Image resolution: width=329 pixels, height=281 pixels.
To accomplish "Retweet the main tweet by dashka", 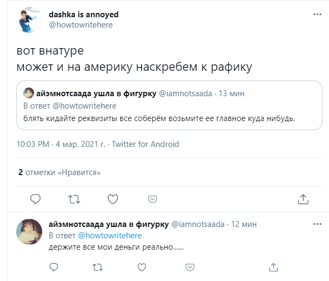I will (x=74, y=199).
